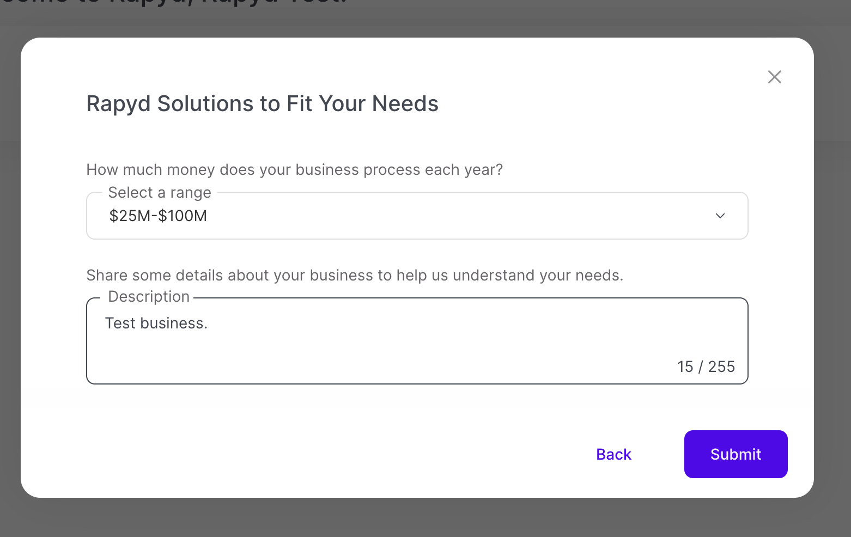Click the yearly money processing question text
The image size is (851, 537).
pyautogui.click(x=294, y=170)
